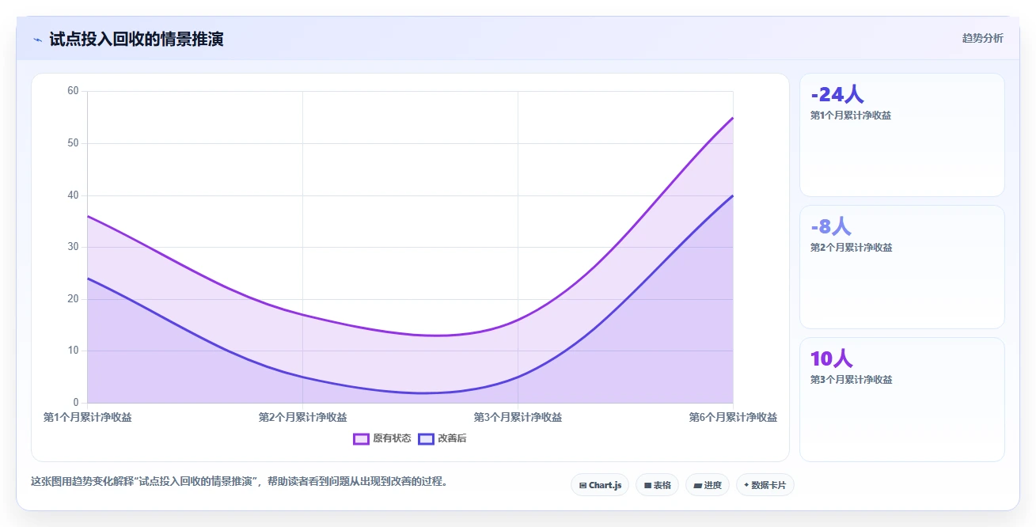Click the 改善后 line's endpoint at 第6个月

tap(733, 195)
